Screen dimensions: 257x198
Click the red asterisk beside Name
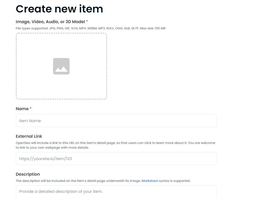click(x=31, y=108)
